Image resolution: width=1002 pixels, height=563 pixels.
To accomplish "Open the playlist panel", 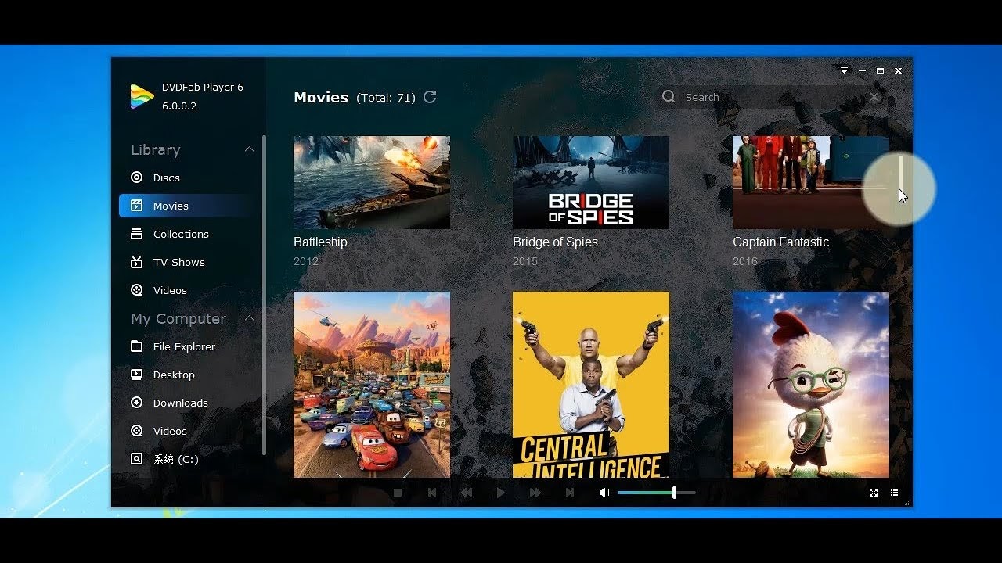I will coord(894,493).
